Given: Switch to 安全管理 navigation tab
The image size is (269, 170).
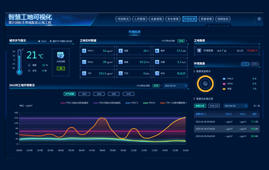Looking at the screenshot, I should (x=173, y=19).
